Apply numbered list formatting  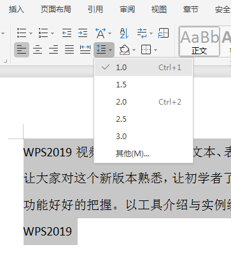(43, 33)
